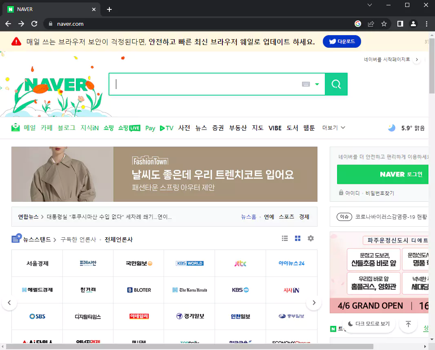
Task: Close the NAVER browser tab
Action: (x=94, y=9)
